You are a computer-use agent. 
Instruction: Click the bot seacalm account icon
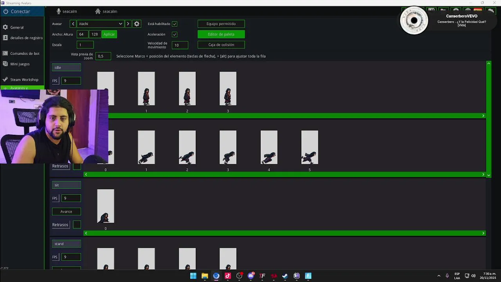point(98,11)
